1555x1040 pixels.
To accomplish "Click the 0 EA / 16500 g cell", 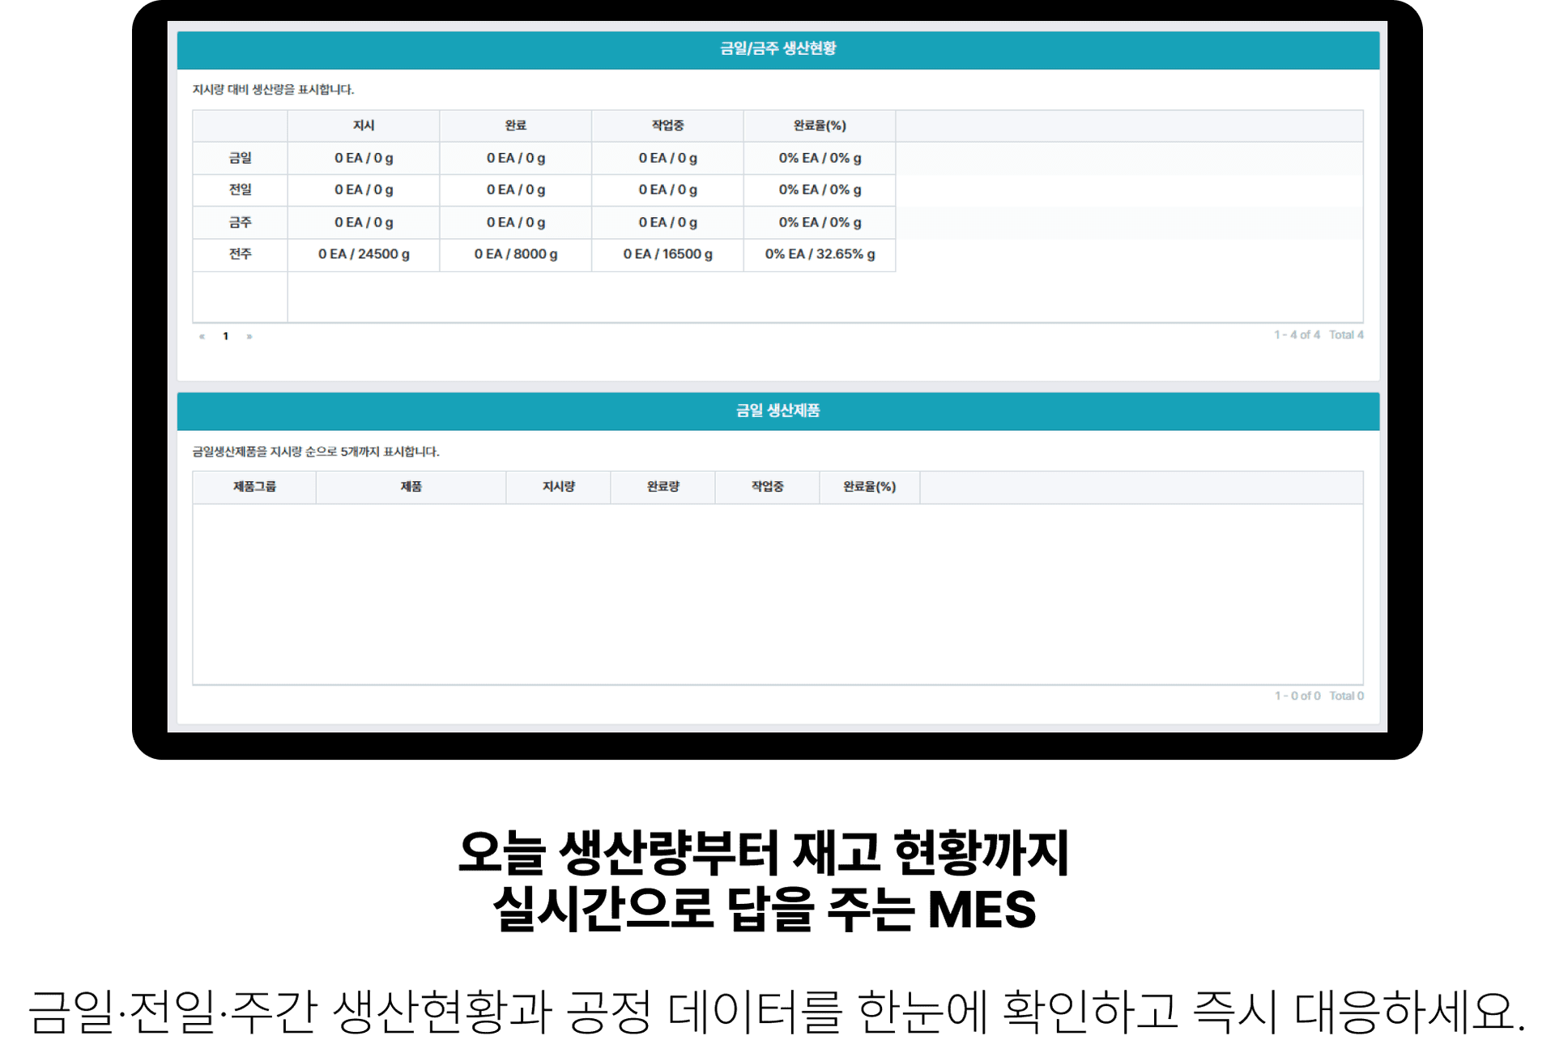I will click(x=668, y=254).
